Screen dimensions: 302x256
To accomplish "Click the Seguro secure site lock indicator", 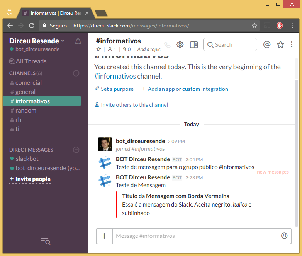I will (55, 26).
